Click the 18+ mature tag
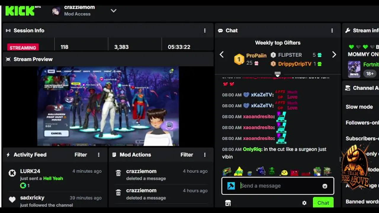 (370, 73)
